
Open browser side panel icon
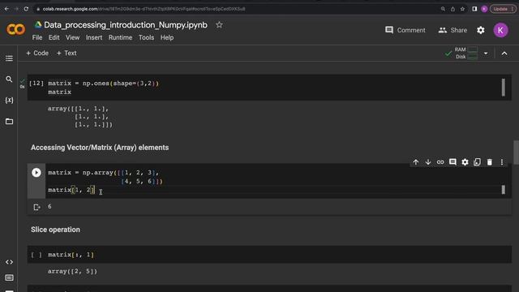[474, 9]
